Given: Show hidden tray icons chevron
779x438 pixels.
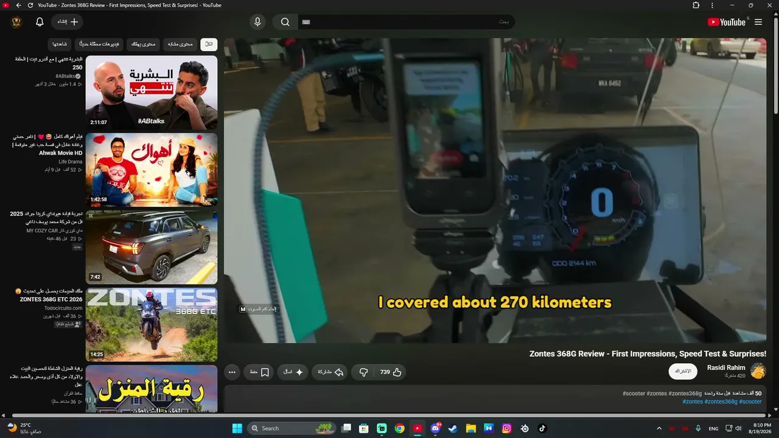Looking at the screenshot, I should click(659, 428).
